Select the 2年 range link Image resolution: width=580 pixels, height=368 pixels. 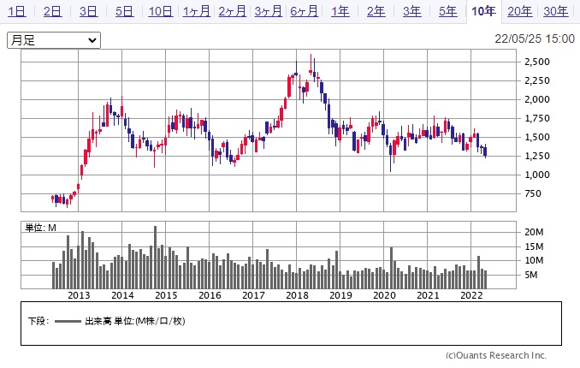(x=376, y=11)
